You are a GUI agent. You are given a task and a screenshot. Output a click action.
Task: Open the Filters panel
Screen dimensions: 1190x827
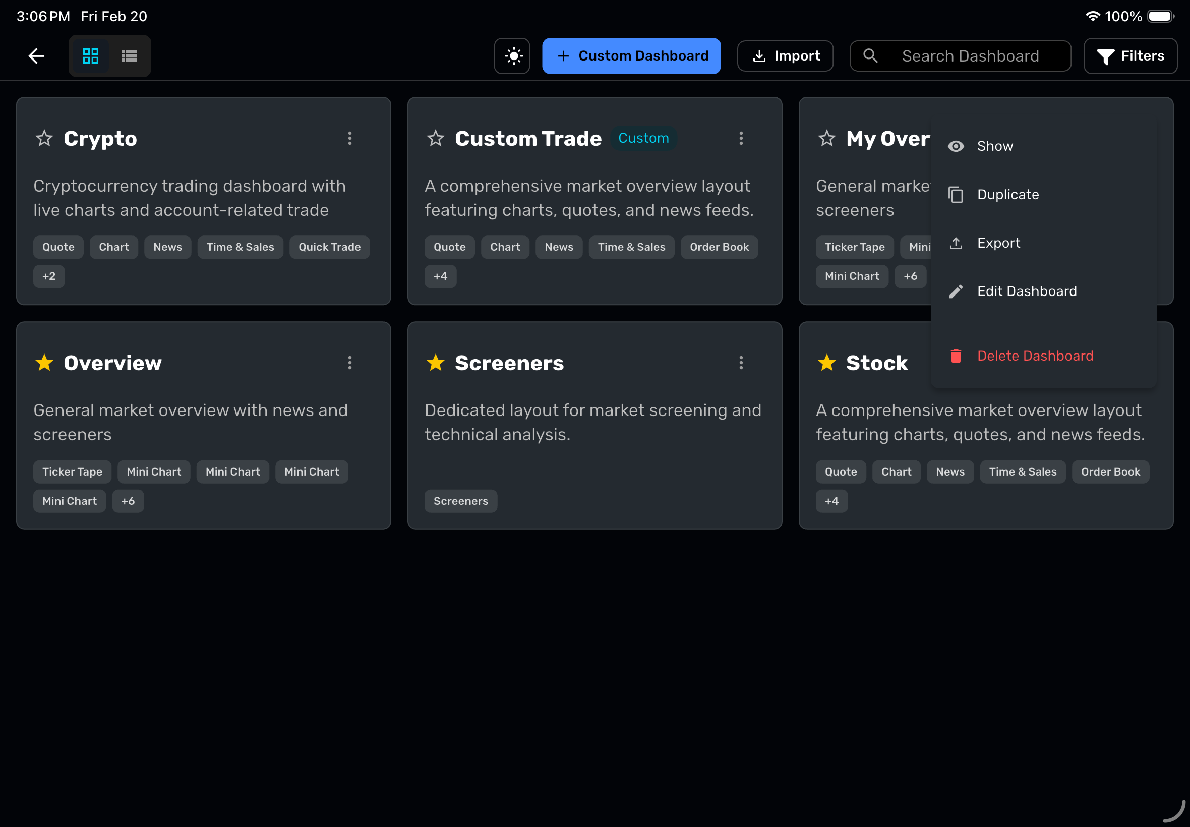tap(1131, 55)
